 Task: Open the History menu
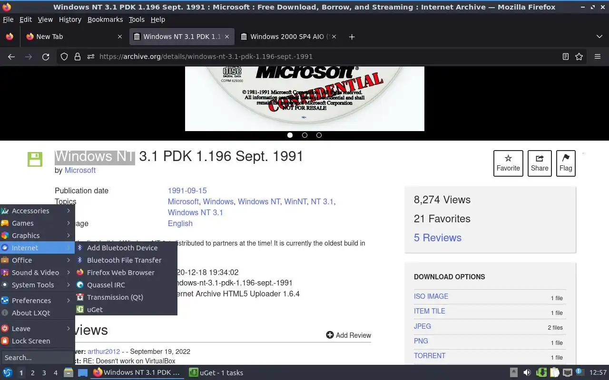(70, 19)
